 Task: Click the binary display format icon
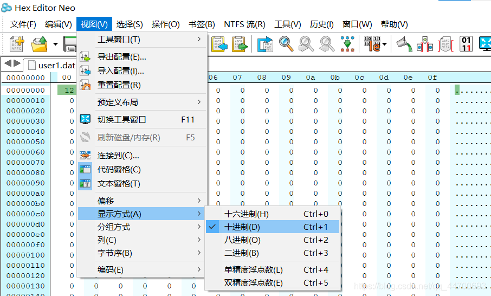pyautogui.click(x=372, y=44)
